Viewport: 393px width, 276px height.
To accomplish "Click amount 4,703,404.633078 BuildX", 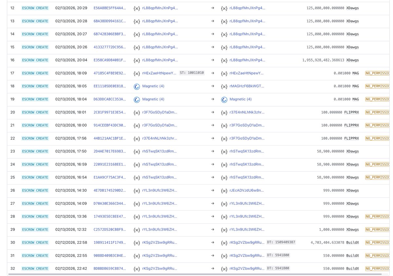I will 335,242.
